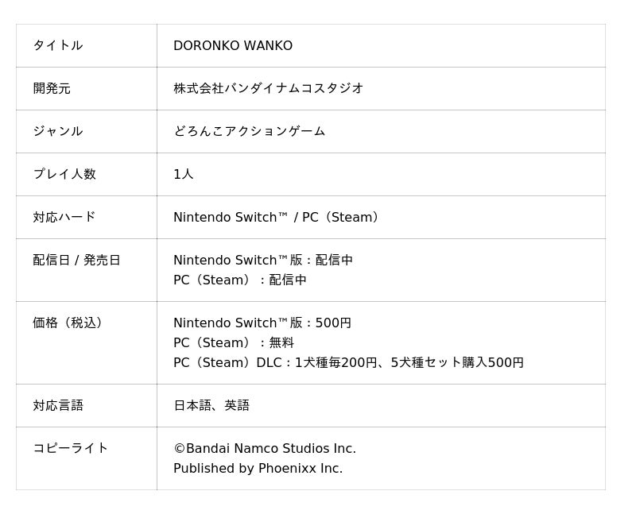The height and width of the screenshot is (514, 636).
Task: Click the Published by Phoenixx Inc. line
Action: (258, 469)
